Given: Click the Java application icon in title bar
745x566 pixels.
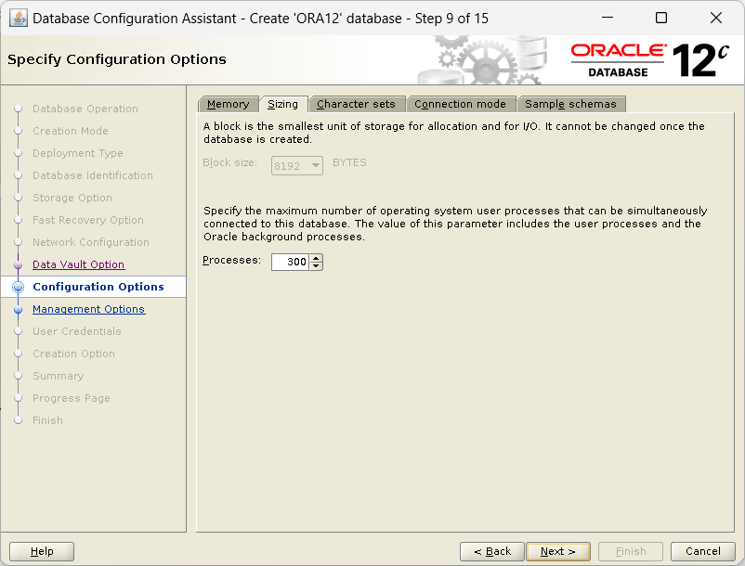Looking at the screenshot, I should tap(18, 19).
